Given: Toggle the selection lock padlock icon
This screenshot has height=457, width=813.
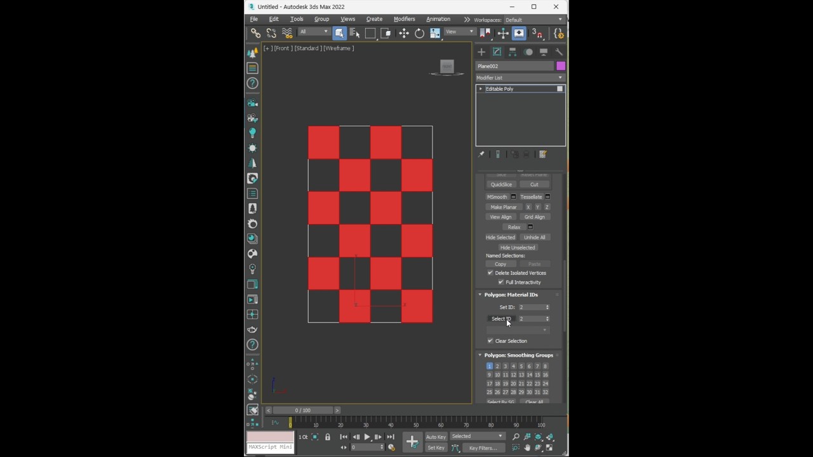Looking at the screenshot, I should (328, 437).
